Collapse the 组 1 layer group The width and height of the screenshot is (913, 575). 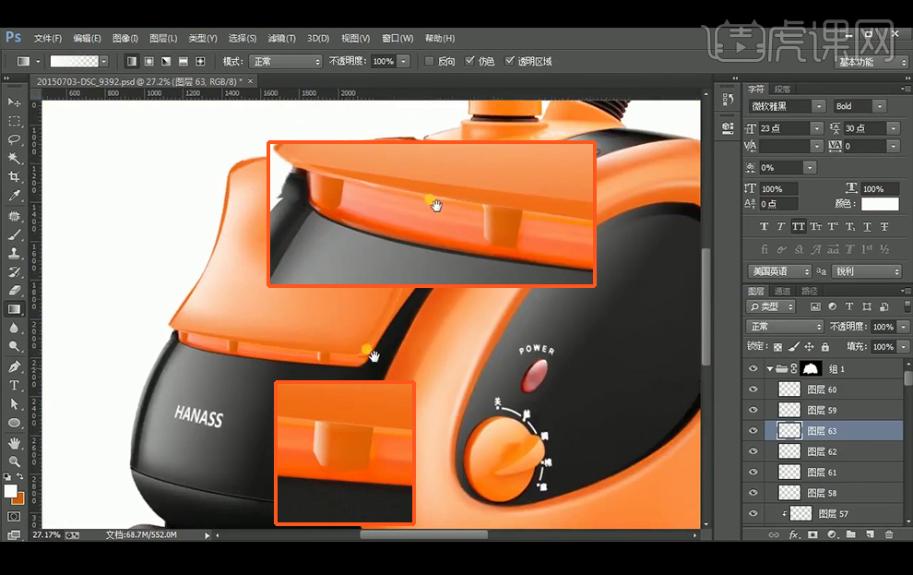point(770,369)
